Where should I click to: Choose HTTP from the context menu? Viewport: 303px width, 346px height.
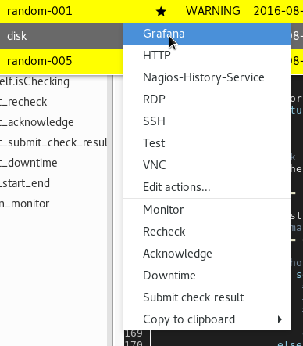[x=206, y=56]
